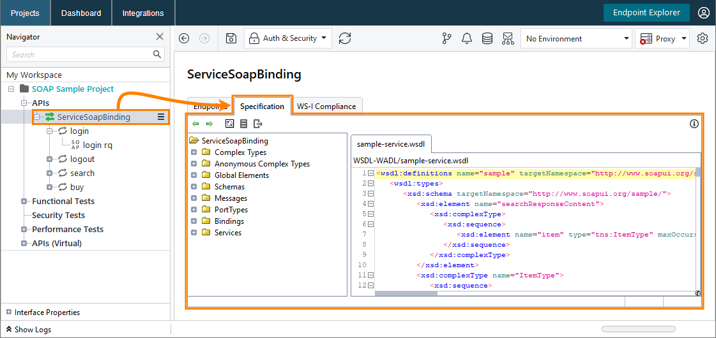Open the Auth & Security dropdown
The width and height of the screenshot is (716, 338).
(288, 39)
